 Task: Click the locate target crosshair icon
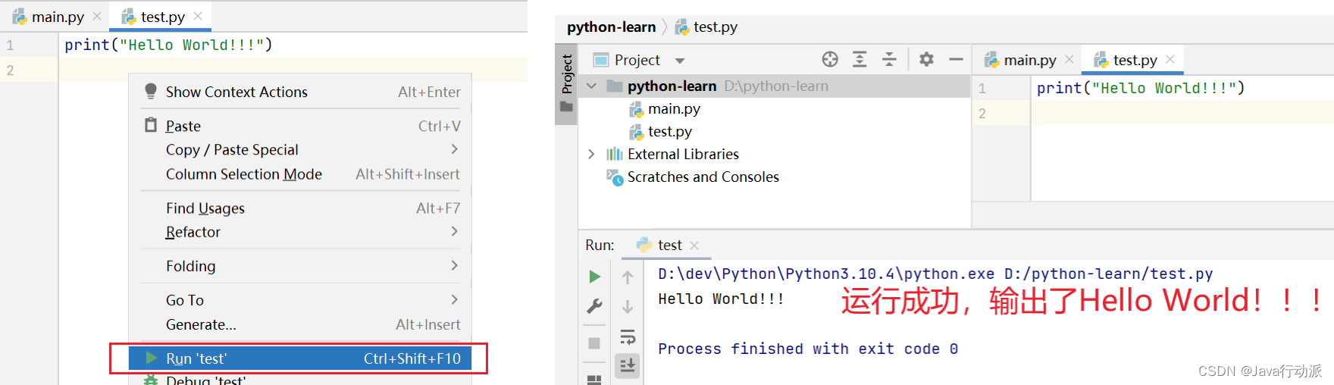click(830, 59)
